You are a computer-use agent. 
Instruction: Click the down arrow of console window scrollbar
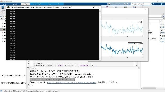coord(100,59)
